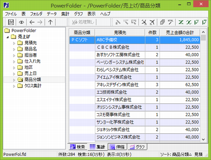Open the 表示 menu
This screenshot has height=160, width=211.
[x=92, y=14]
